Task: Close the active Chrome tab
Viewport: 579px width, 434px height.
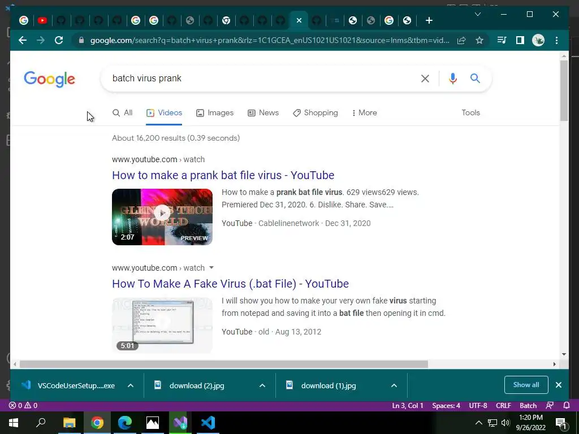Action: (x=299, y=20)
